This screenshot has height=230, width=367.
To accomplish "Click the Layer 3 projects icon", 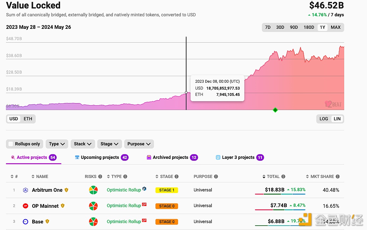I will [218, 157].
